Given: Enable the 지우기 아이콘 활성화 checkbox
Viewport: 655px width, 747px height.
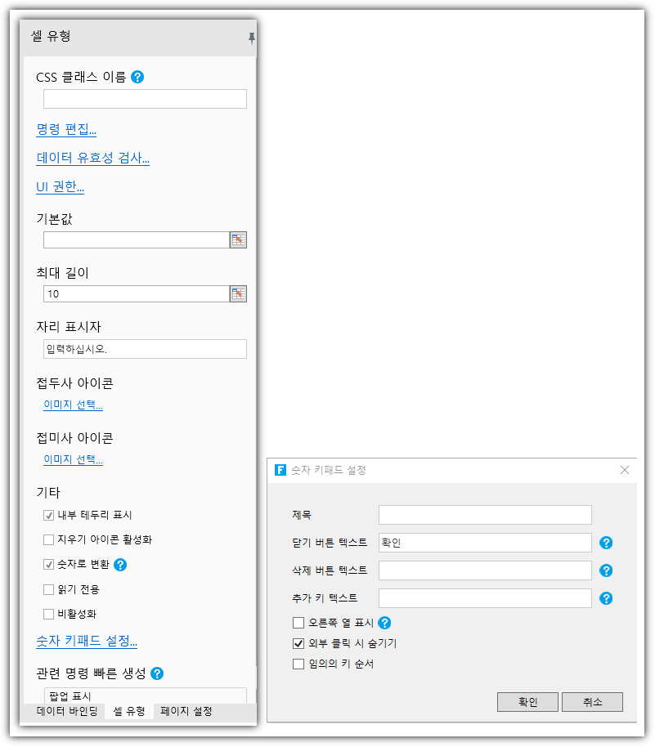Looking at the screenshot, I should pos(49,539).
